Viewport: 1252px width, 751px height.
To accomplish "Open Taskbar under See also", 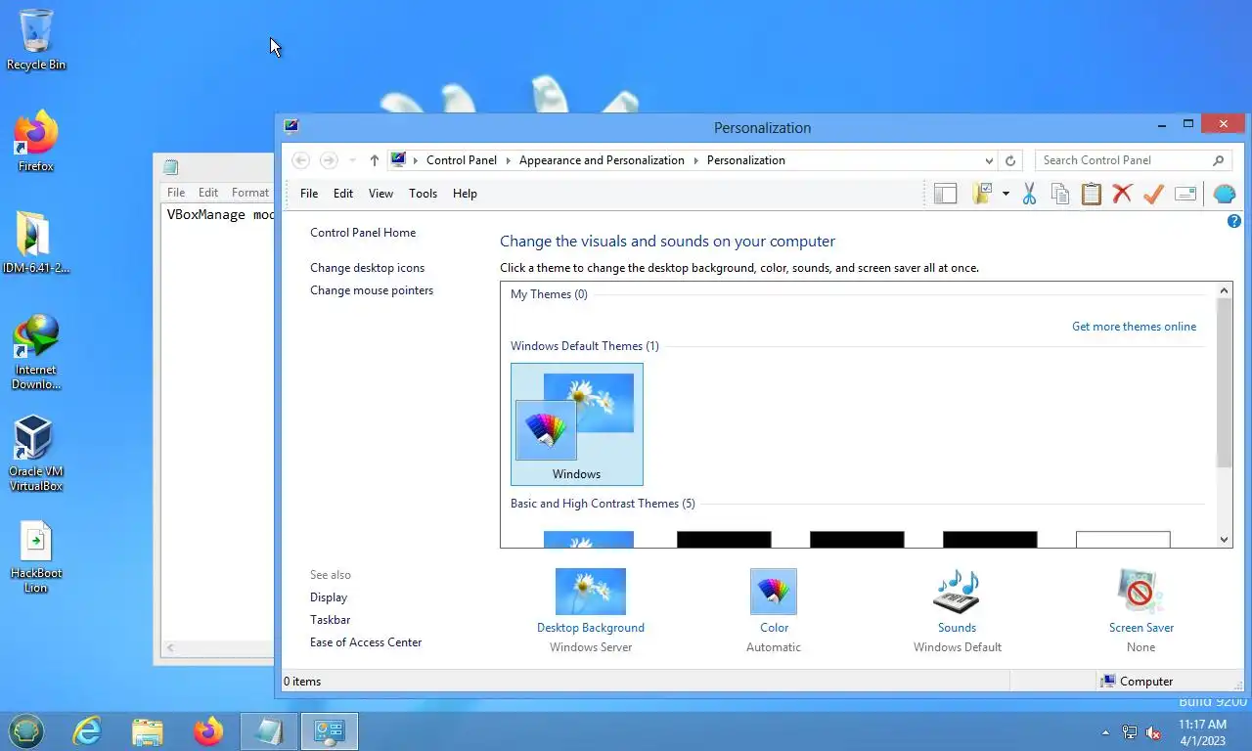I will (331, 620).
